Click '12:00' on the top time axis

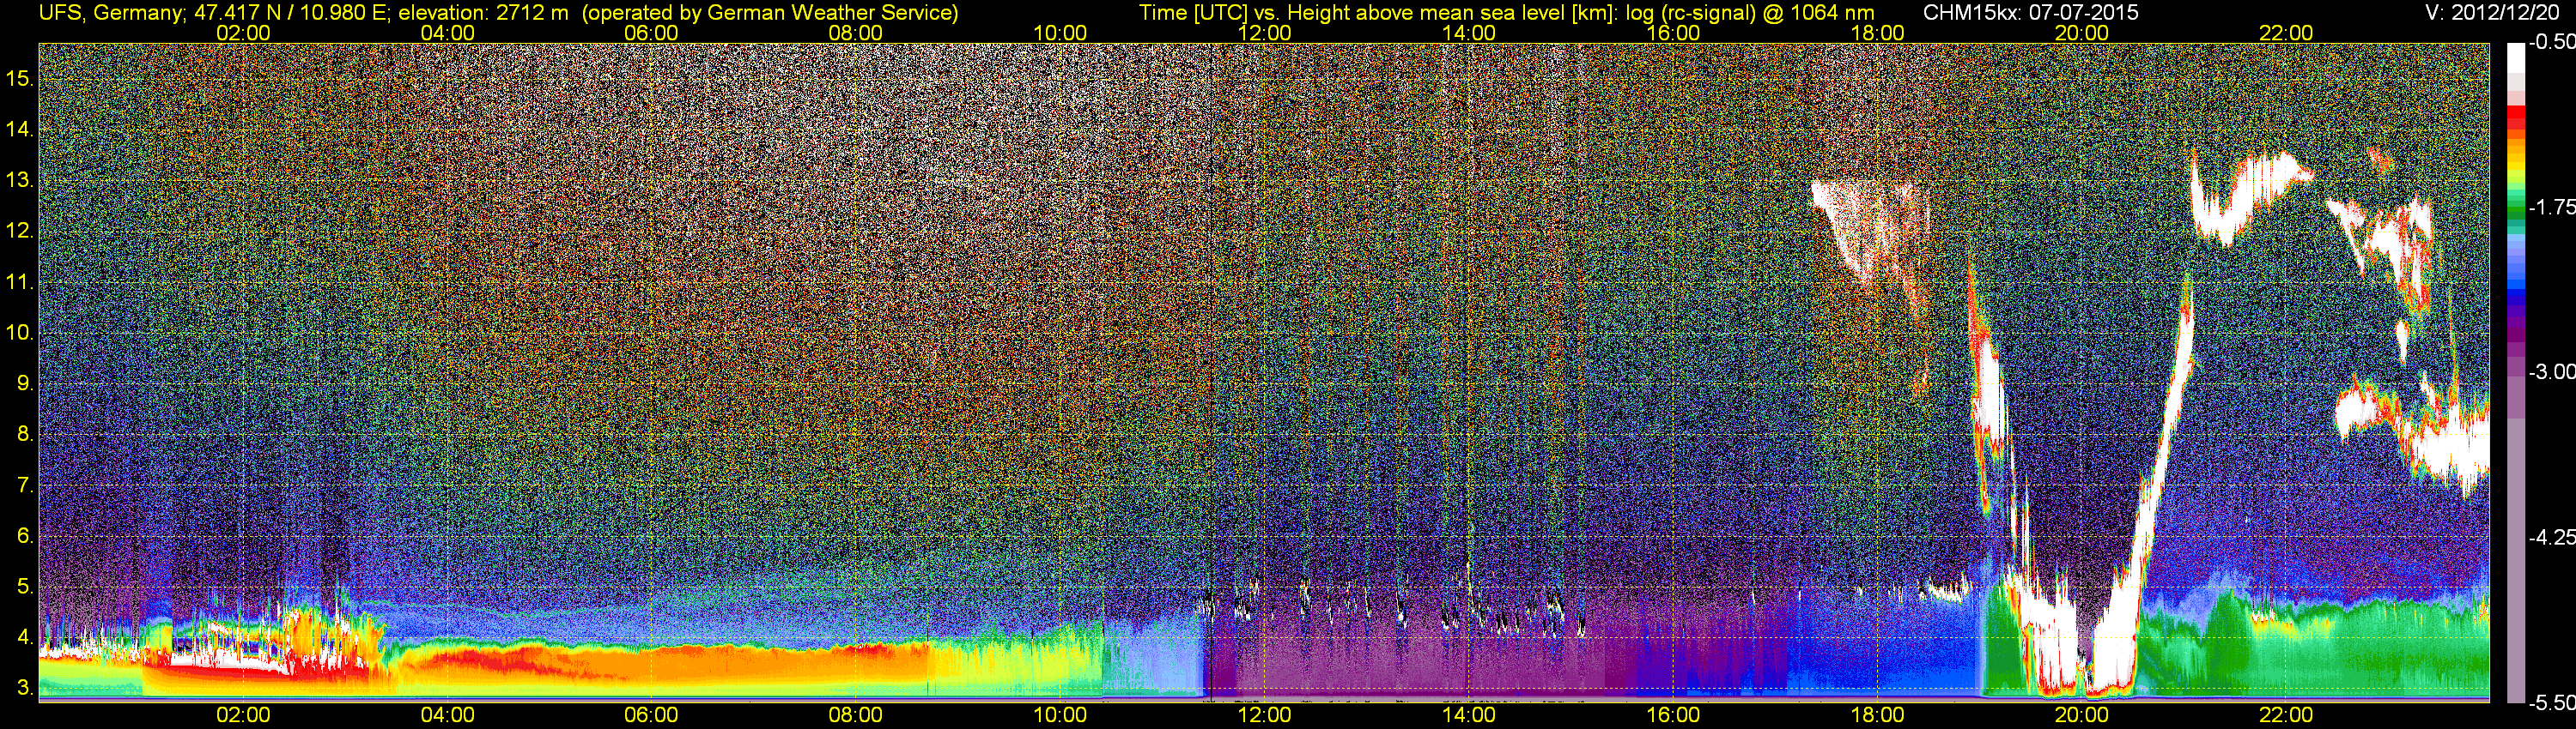click(1264, 33)
